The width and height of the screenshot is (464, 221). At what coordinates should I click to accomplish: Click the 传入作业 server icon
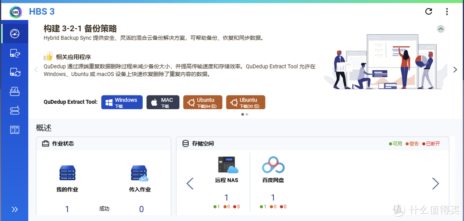click(x=140, y=173)
